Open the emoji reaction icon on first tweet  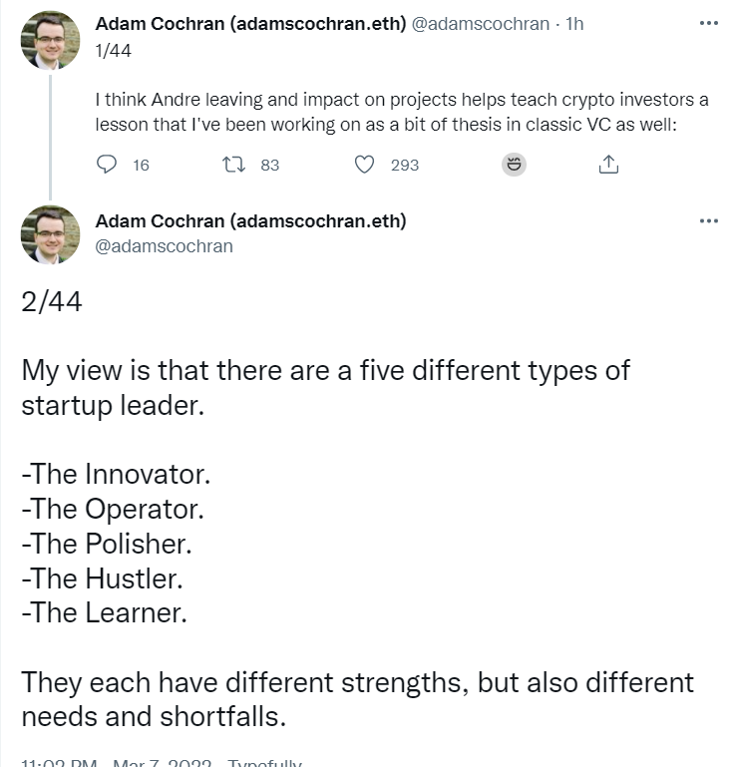click(515, 165)
